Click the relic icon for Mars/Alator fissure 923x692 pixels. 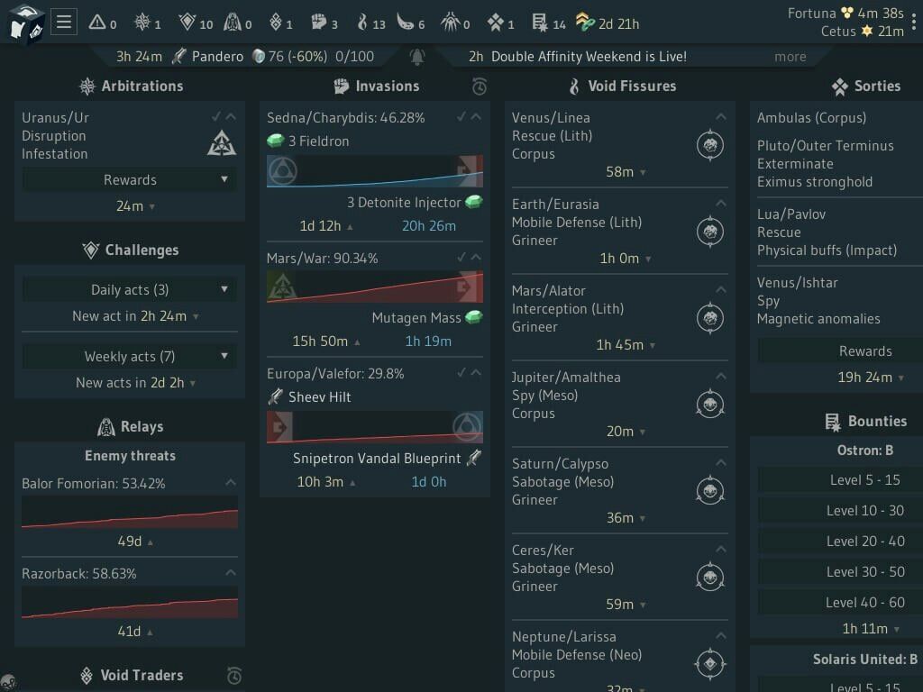coord(710,318)
